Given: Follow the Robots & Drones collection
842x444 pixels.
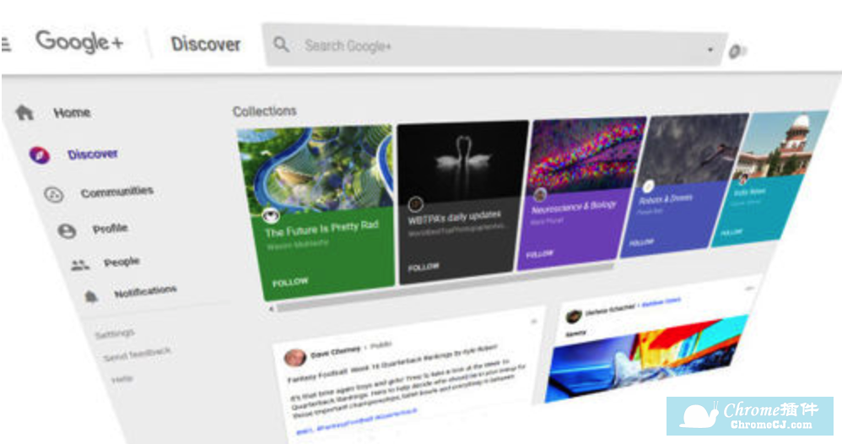Looking at the screenshot, I should pyautogui.click(x=641, y=242).
